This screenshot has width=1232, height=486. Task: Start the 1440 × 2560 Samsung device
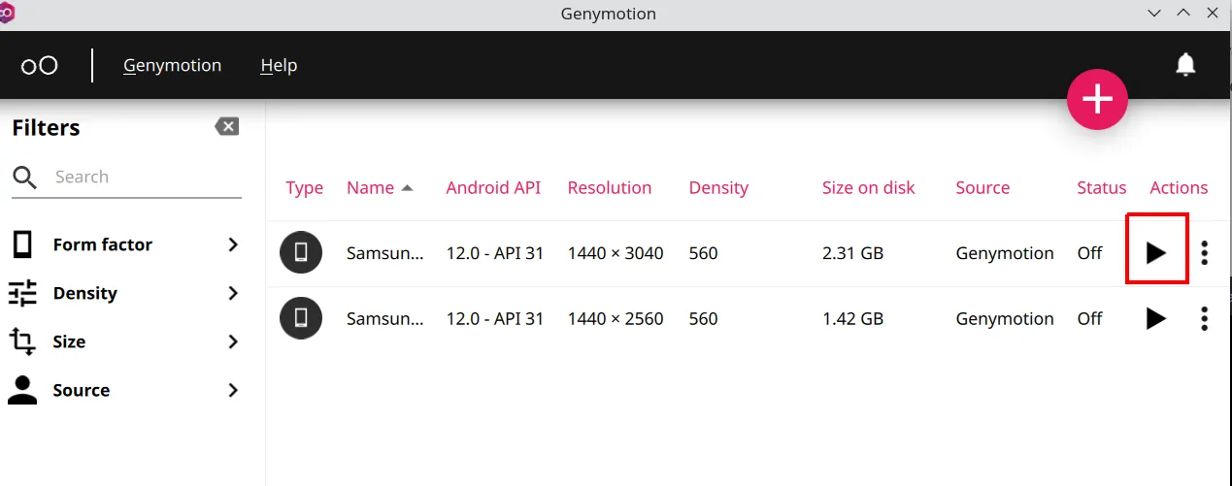1155,318
